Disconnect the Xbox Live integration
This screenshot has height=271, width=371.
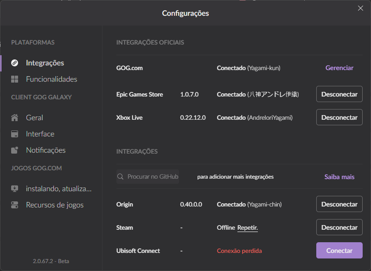pos(339,117)
